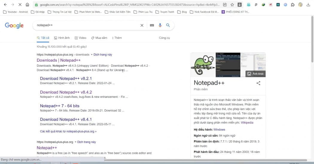Go to Google home via logo

pyautogui.click(x=14, y=25)
